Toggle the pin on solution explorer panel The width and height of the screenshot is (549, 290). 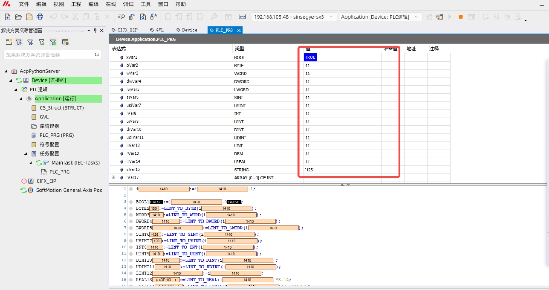tap(95, 31)
